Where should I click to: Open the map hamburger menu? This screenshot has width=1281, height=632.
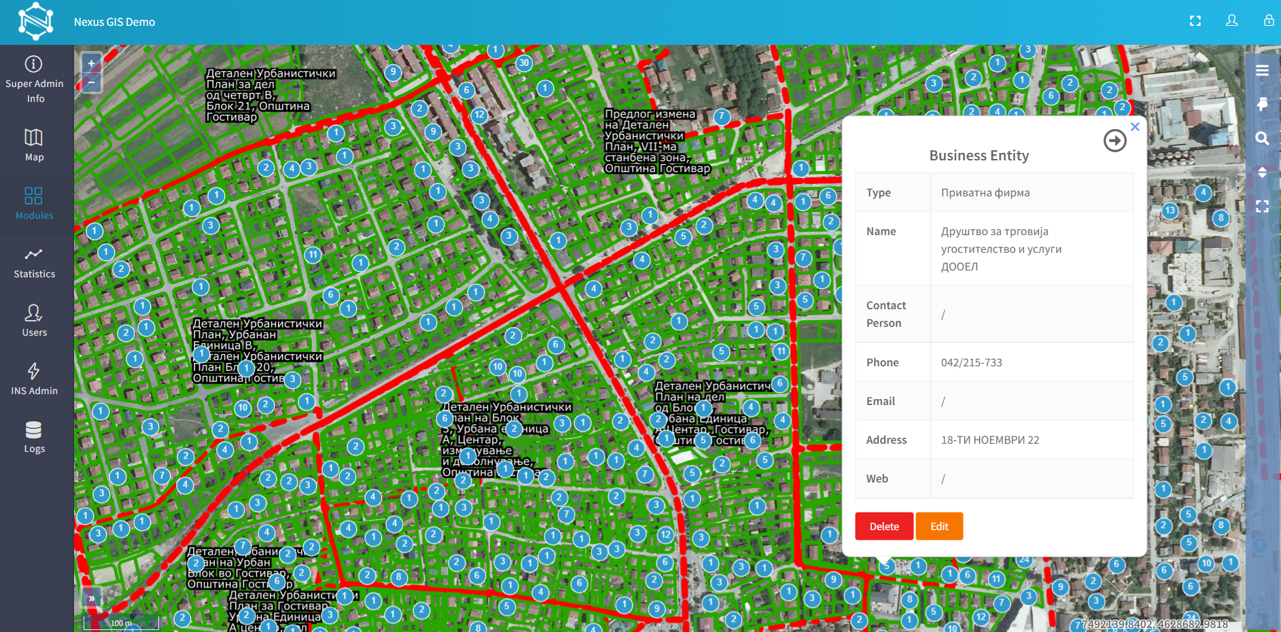[1262, 70]
